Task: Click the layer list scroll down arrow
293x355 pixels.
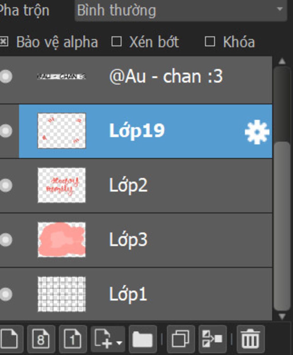Action: coord(282,316)
